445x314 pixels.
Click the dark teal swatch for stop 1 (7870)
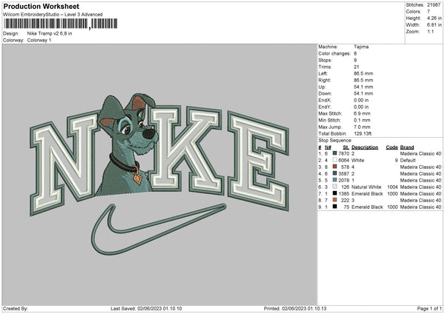tap(334, 153)
